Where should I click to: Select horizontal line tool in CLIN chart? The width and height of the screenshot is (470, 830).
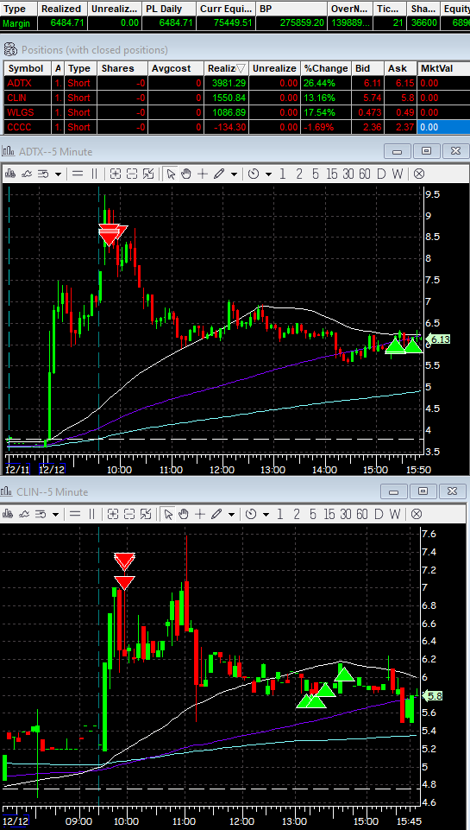coord(74,513)
